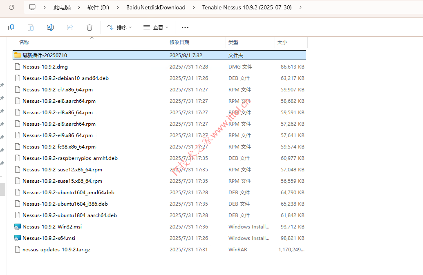Viewport: 423px width, 275px height.
Task: Select the folder name 最新插件-20250710
Action: point(45,55)
